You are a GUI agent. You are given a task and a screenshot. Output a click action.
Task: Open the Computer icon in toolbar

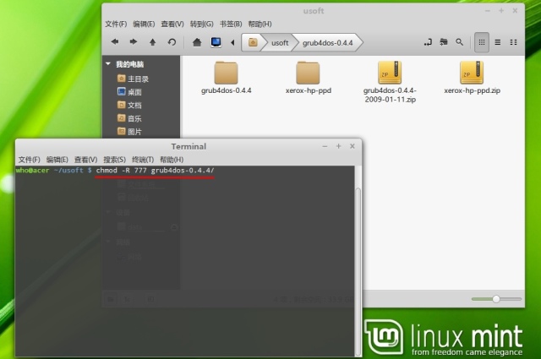(216, 42)
